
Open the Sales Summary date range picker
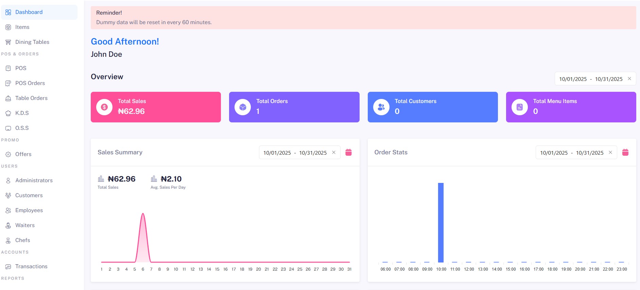(295, 153)
